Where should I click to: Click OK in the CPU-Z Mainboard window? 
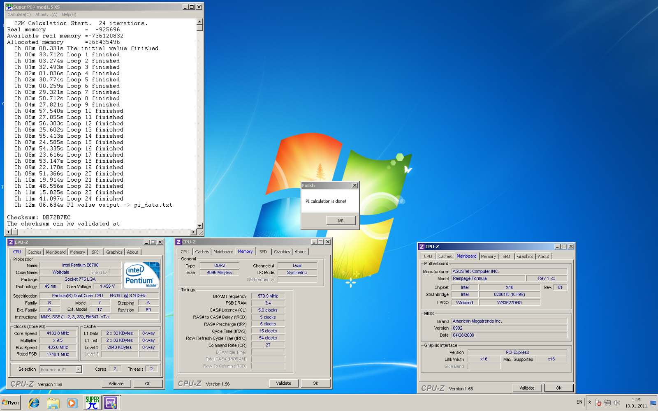click(558, 388)
